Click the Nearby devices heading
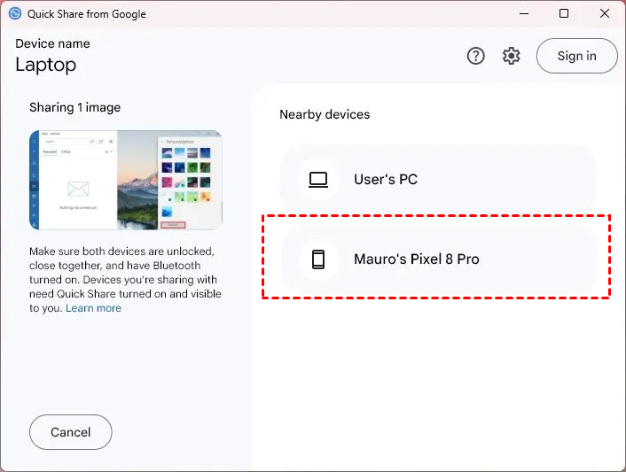626x472 pixels. pyautogui.click(x=325, y=114)
